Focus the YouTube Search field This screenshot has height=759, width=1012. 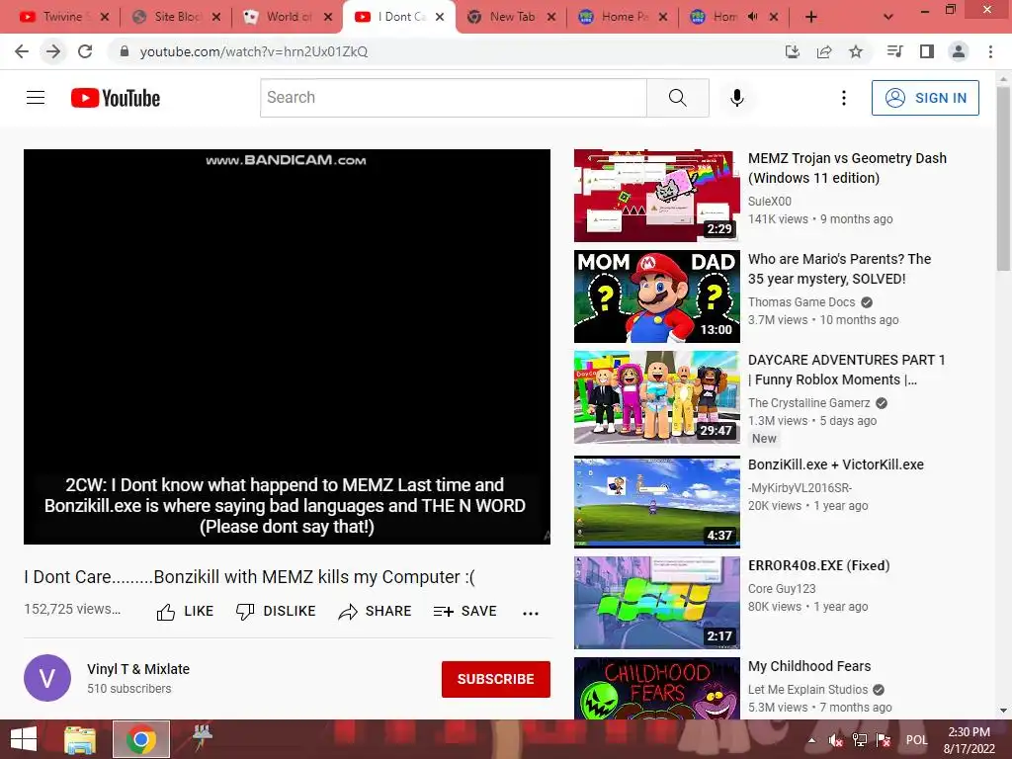pos(453,98)
